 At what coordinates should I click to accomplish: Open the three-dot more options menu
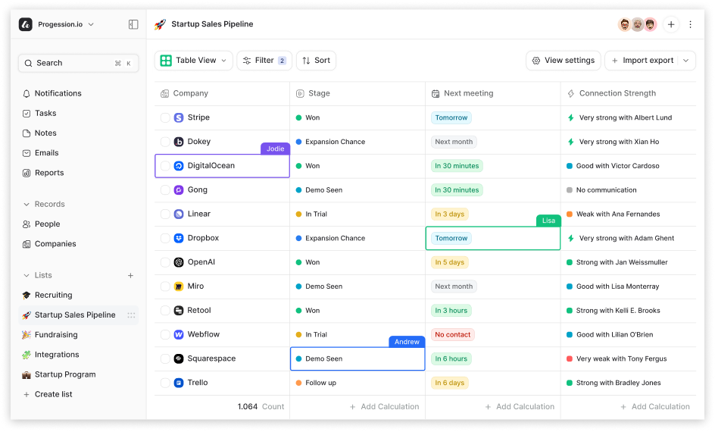690,24
